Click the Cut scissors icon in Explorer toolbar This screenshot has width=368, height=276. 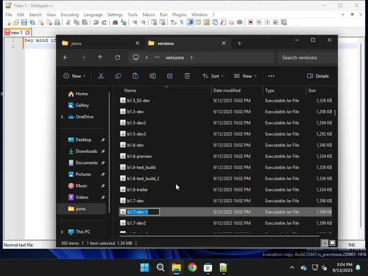tap(101, 76)
